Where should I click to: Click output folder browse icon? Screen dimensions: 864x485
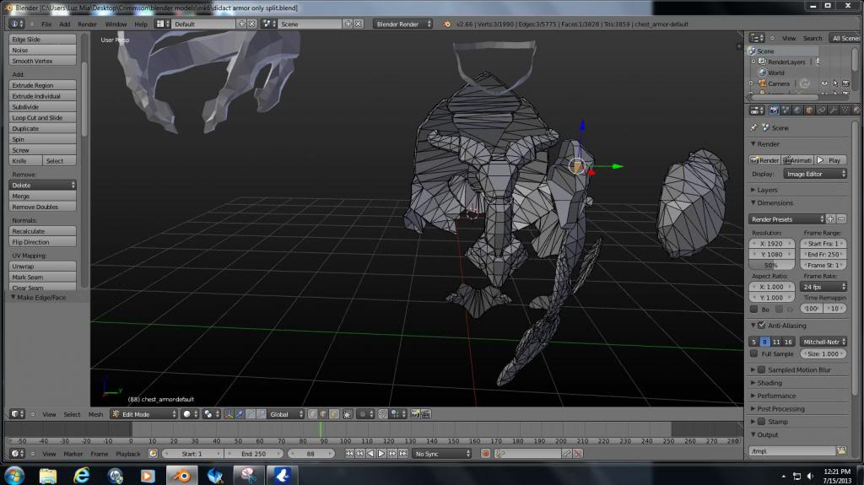coord(841,450)
